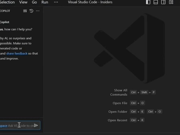Image resolution: width=180 pixels, height=135 pixels.
Task: Follow the share feedback link
Action: [17, 54]
